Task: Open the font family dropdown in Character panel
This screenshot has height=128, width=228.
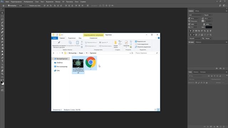Action: [196, 15]
